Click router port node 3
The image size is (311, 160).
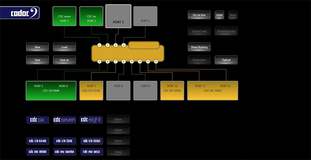tap(115, 45)
